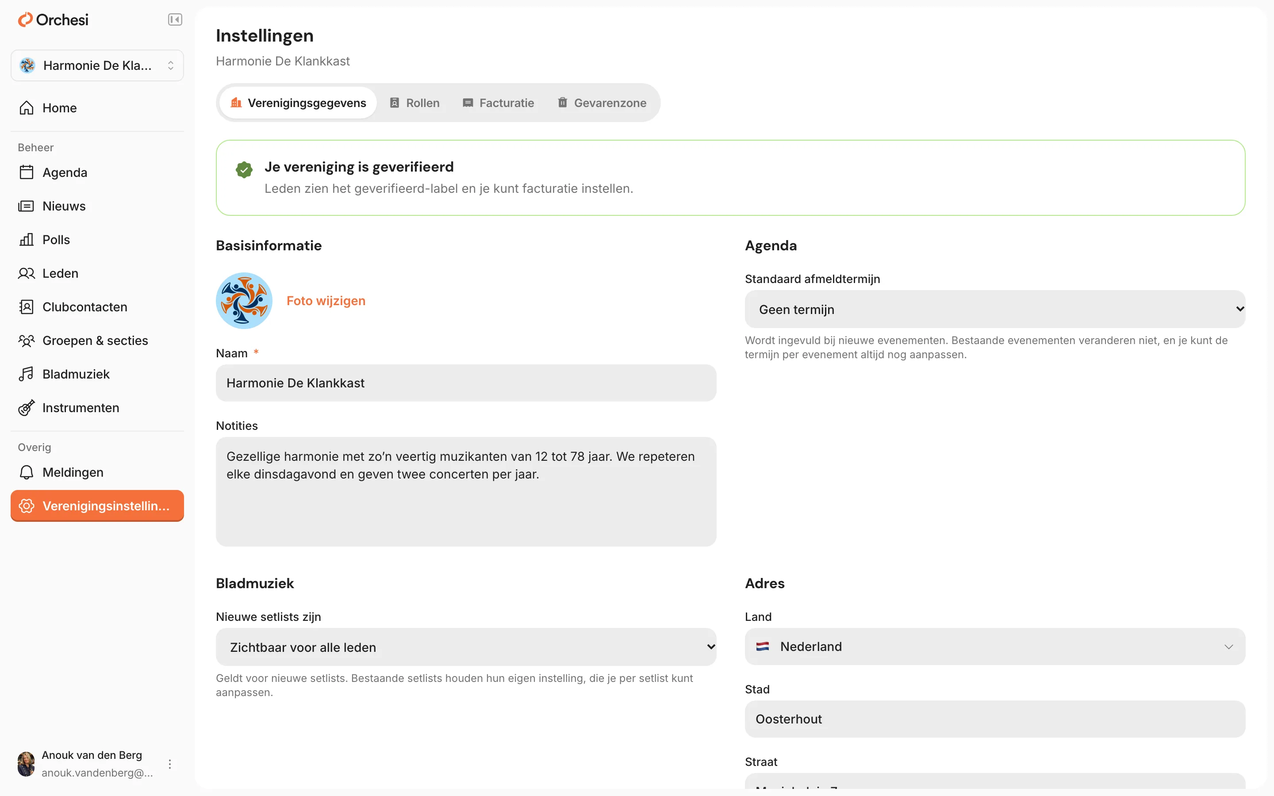Select Verenigingsinstellingen in the sidebar
The image size is (1274, 796).
coord(97,506)
